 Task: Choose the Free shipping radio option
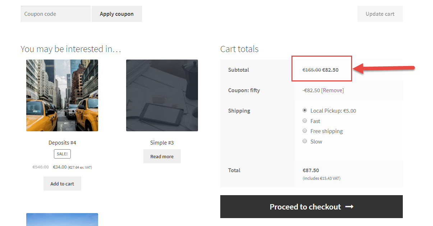click(x=305, y=131)
